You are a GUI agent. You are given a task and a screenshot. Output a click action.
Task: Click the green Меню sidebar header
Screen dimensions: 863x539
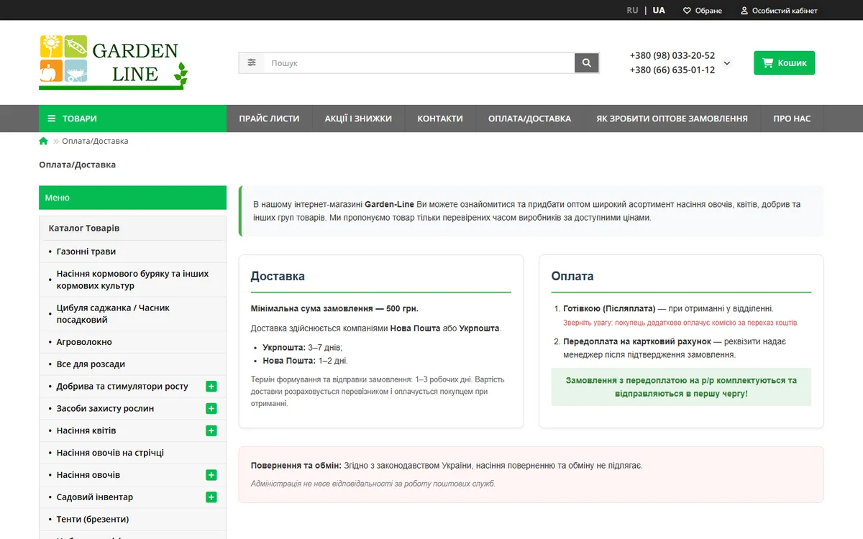(x=132, y=198)
